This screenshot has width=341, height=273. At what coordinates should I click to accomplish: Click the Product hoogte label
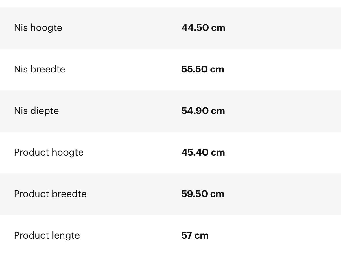(x=49, y=153)
